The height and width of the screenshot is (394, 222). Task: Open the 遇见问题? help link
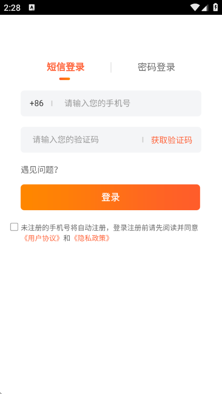click(40, 170)
